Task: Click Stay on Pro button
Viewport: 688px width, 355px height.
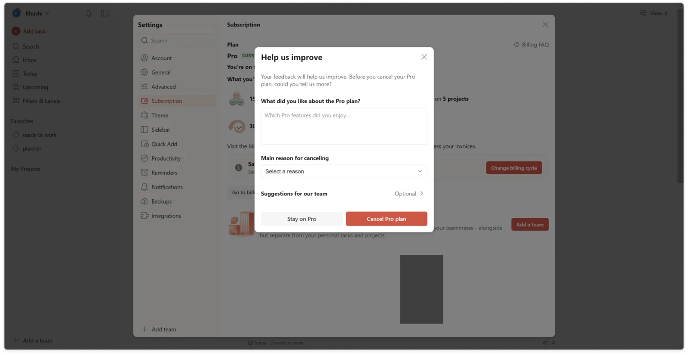Action: pos(301,219)
